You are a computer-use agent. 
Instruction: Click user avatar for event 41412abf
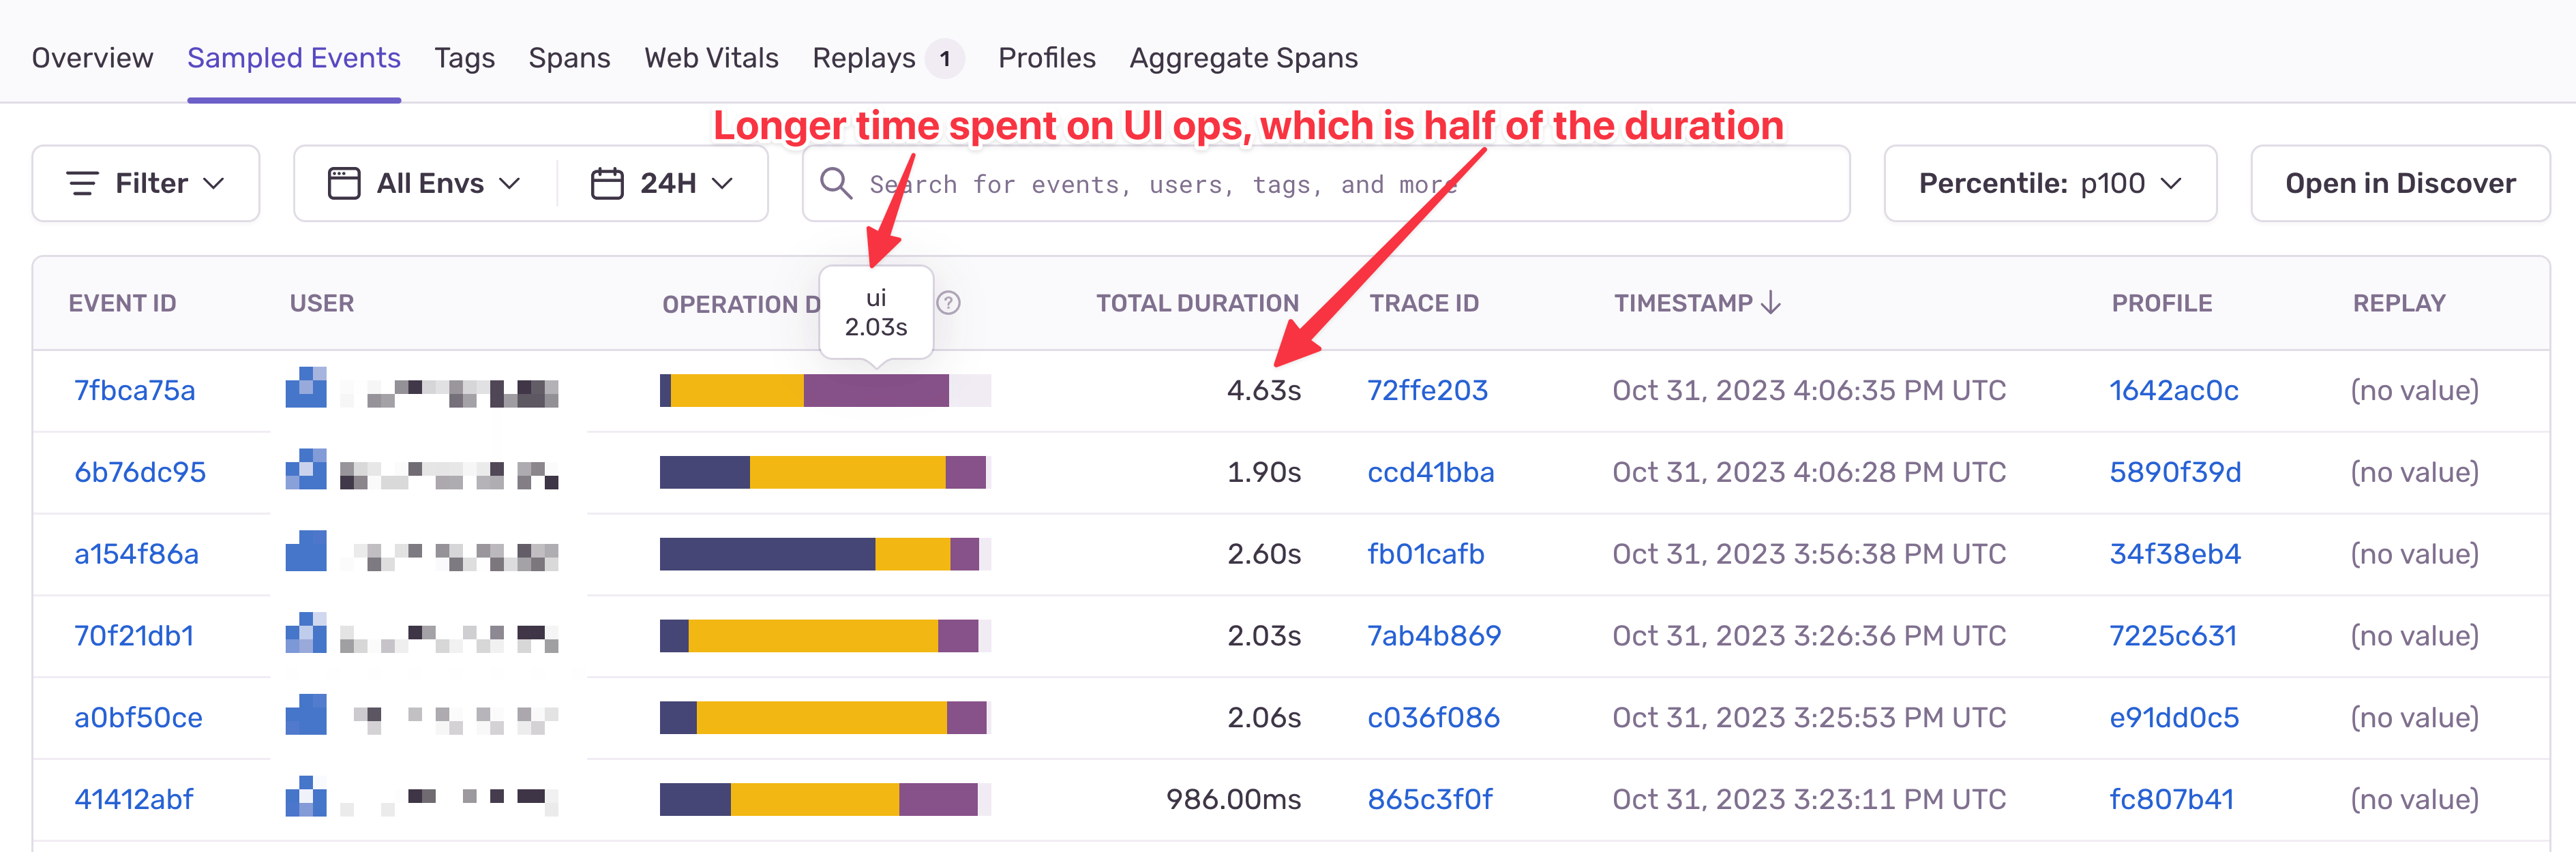(x=306, y=797)
